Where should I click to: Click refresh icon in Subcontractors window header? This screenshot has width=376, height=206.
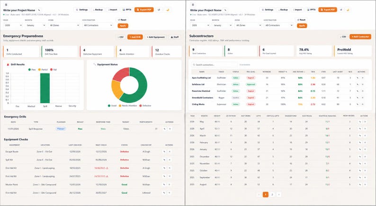(341, 9)
